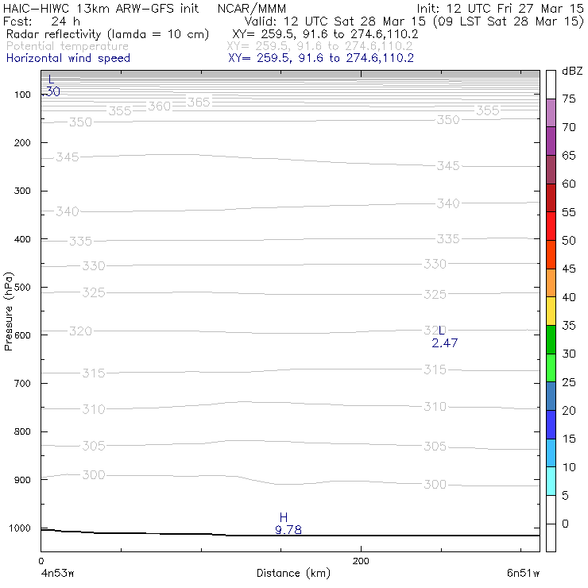Click the left 345 potential temperature contour label
Screen dimensions: 588x588
pos(68,157)
